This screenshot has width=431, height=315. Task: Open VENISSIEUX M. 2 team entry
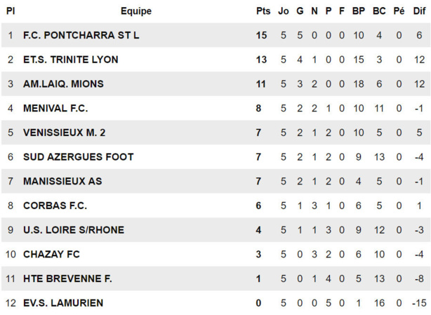[64, 133]
